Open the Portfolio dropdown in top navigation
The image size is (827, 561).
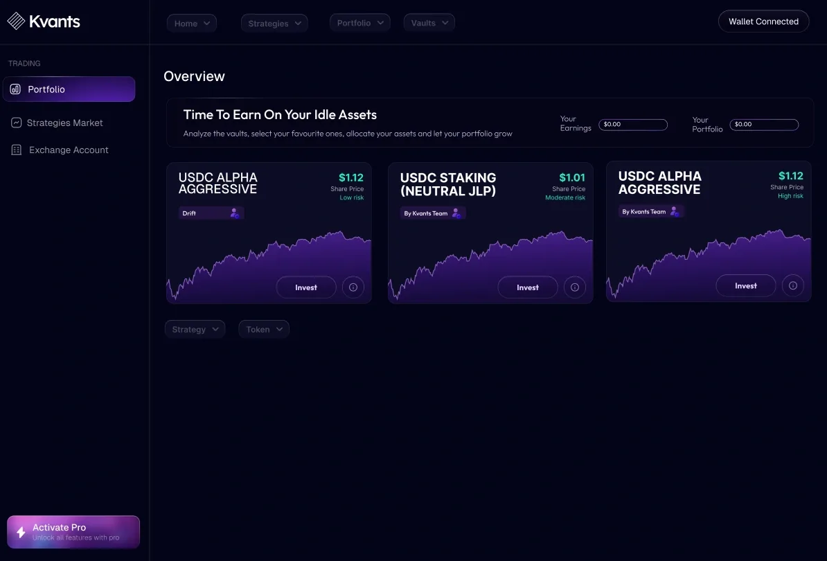(359, 23)
